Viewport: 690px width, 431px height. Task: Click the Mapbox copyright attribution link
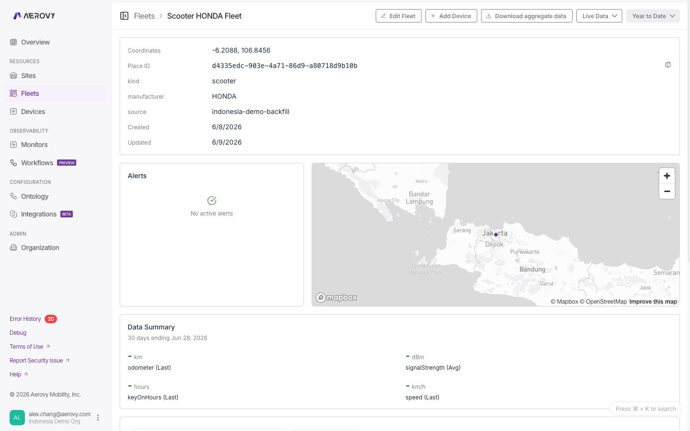pyautogui.click(x=564, y=302)
